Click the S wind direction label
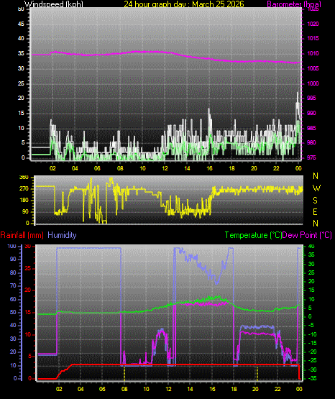 pos(315,201)
